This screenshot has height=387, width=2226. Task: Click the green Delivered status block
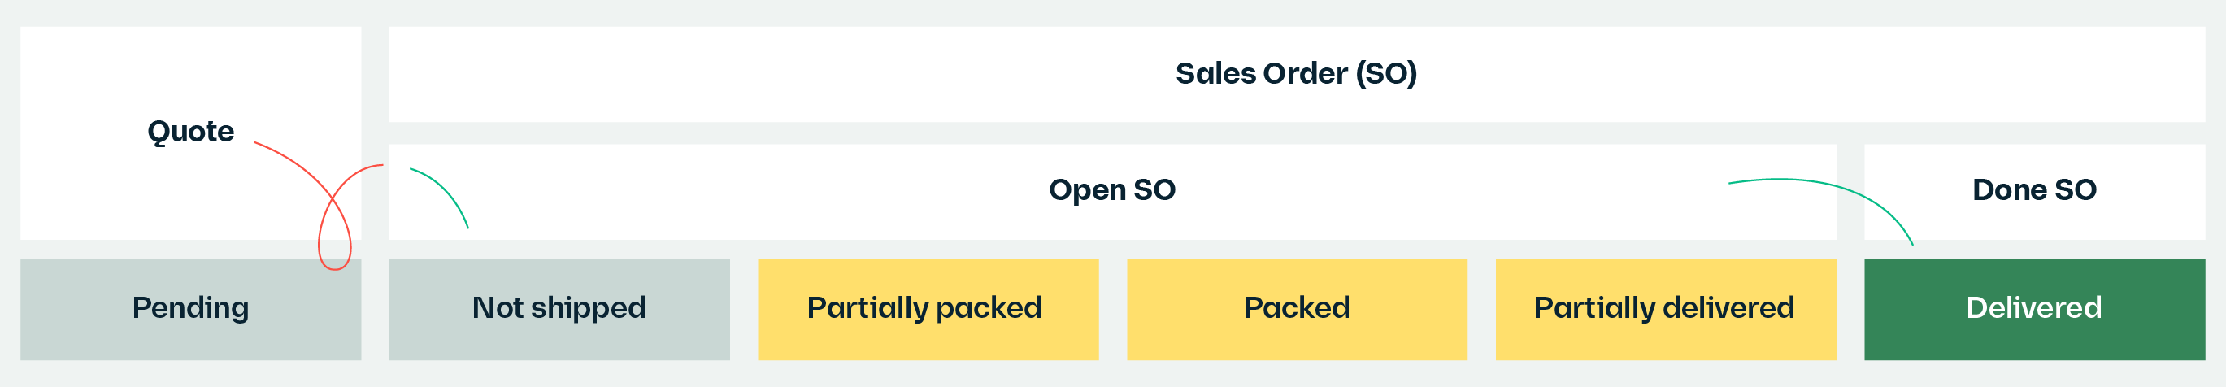pos(2034,309)
